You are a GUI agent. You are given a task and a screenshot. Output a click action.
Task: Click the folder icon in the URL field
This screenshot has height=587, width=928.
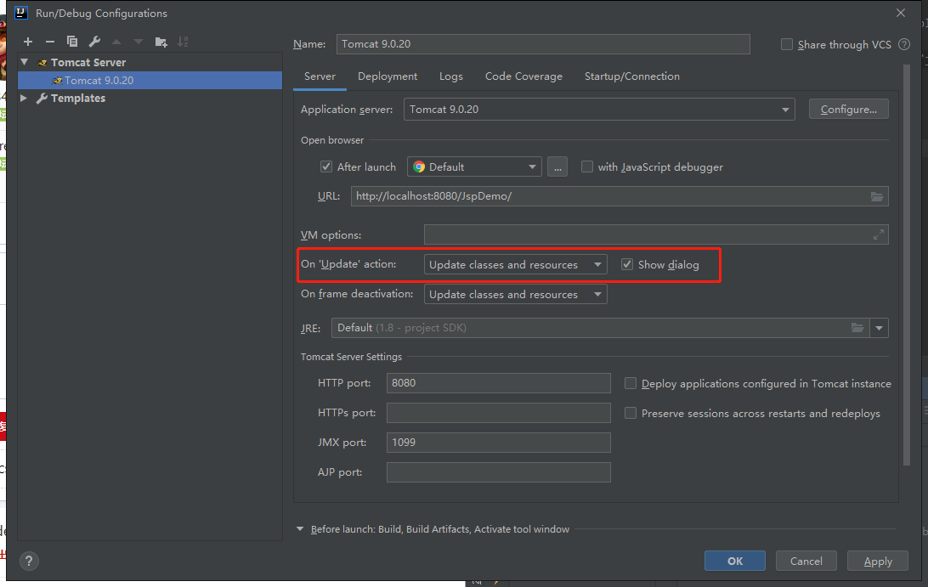pos(876,196)
